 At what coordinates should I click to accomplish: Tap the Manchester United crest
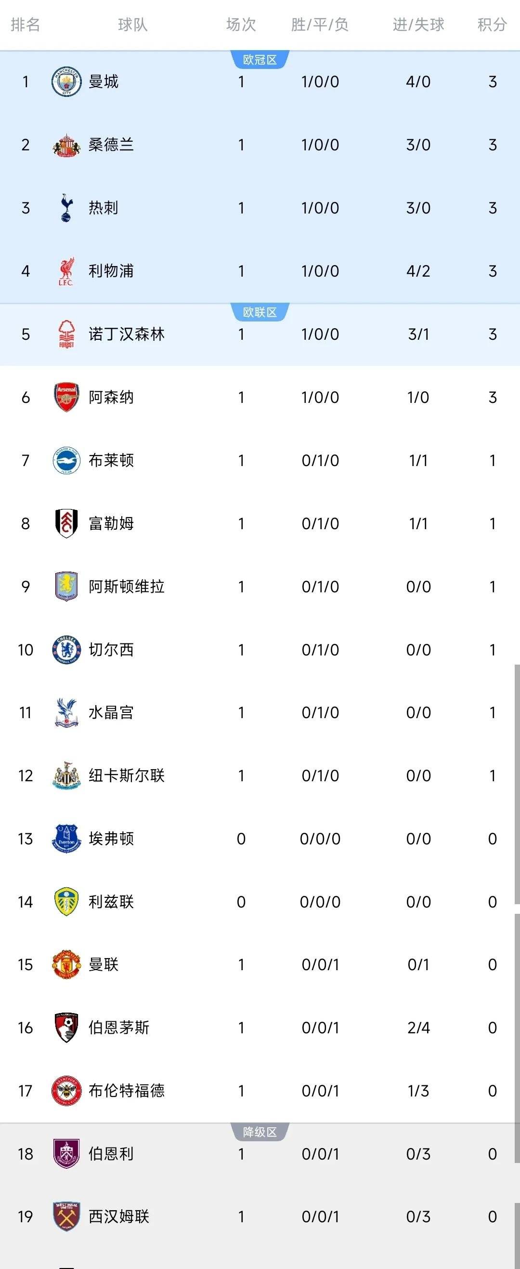[66, 964]
